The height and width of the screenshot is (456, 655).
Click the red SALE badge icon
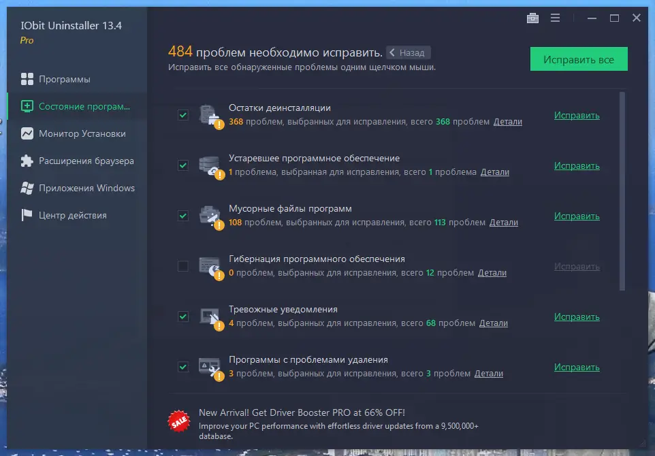coord(179,421)
